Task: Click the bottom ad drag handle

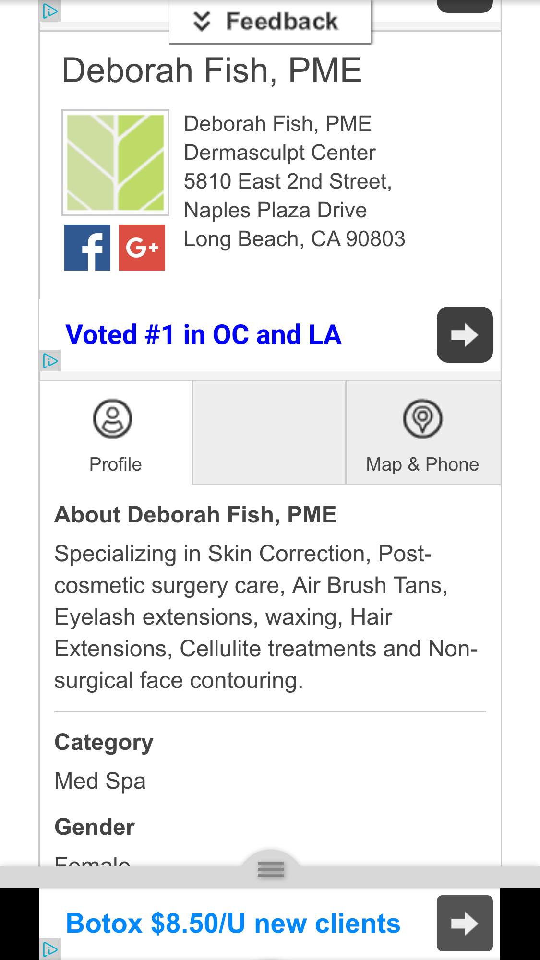Action: pyautogui.click(x=270, y=869)
